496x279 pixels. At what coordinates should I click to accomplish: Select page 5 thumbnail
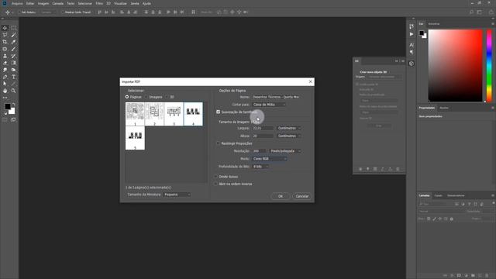click(x=135, y=138)
